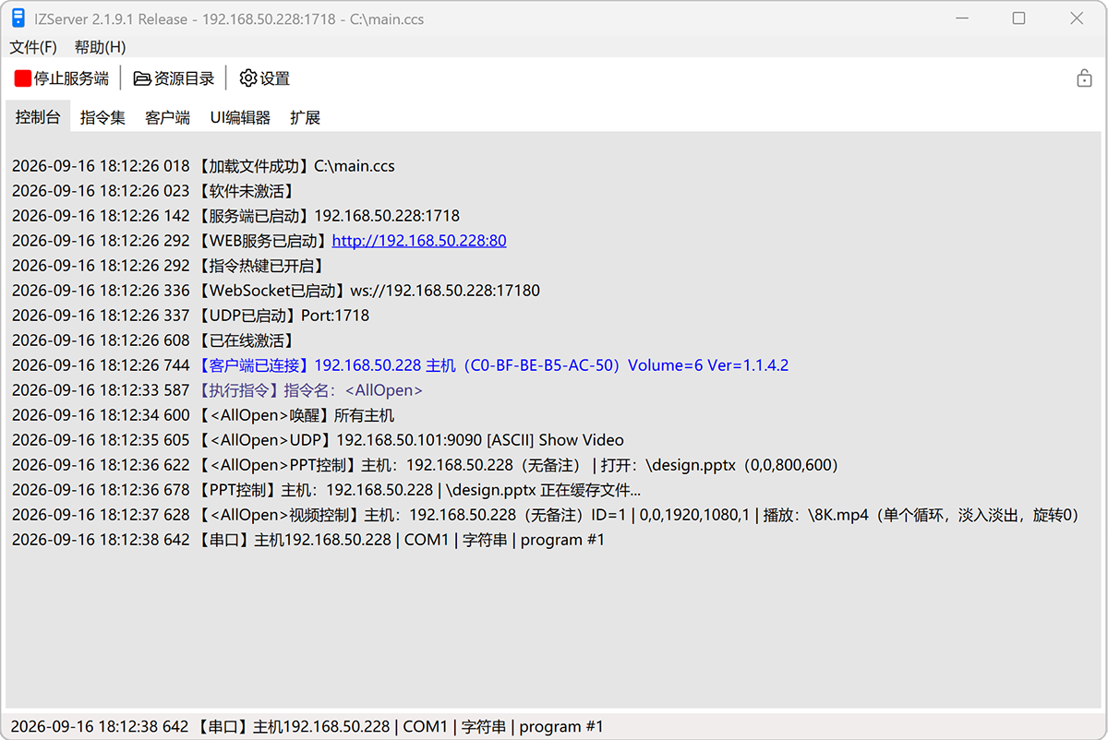Minimize the IZServer window
The height and width of the screenshot is (740, 1108).
[963, 18]
